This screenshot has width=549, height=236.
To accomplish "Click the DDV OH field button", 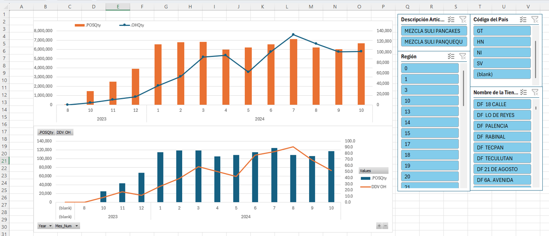I will (64, 132).
